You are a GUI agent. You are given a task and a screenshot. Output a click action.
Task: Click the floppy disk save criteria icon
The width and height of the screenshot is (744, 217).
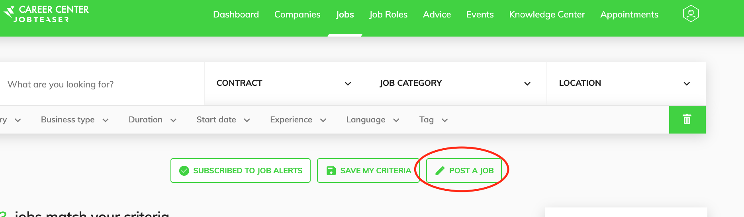point(331,171)
